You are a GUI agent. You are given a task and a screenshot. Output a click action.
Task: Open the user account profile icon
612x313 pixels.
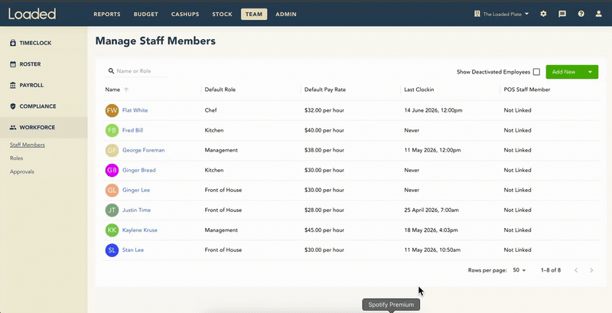598,14
